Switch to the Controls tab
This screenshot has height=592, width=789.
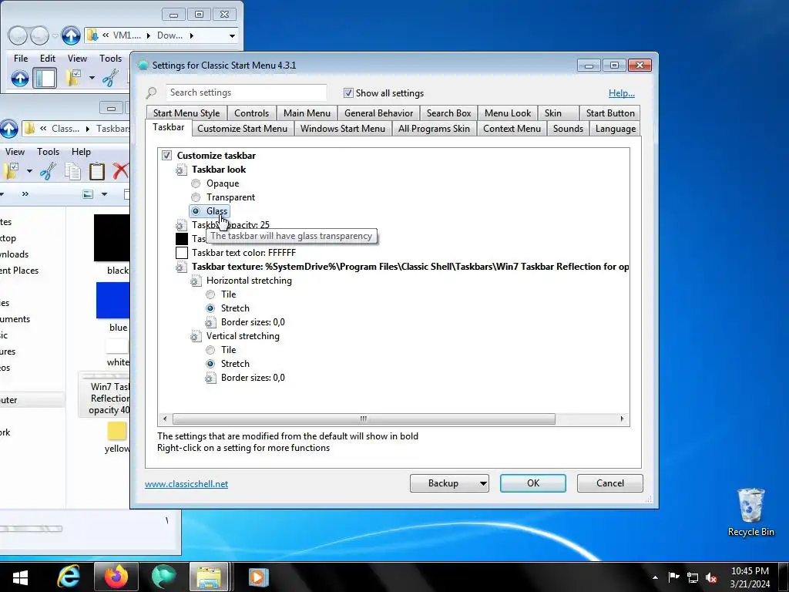click(252, 113)
